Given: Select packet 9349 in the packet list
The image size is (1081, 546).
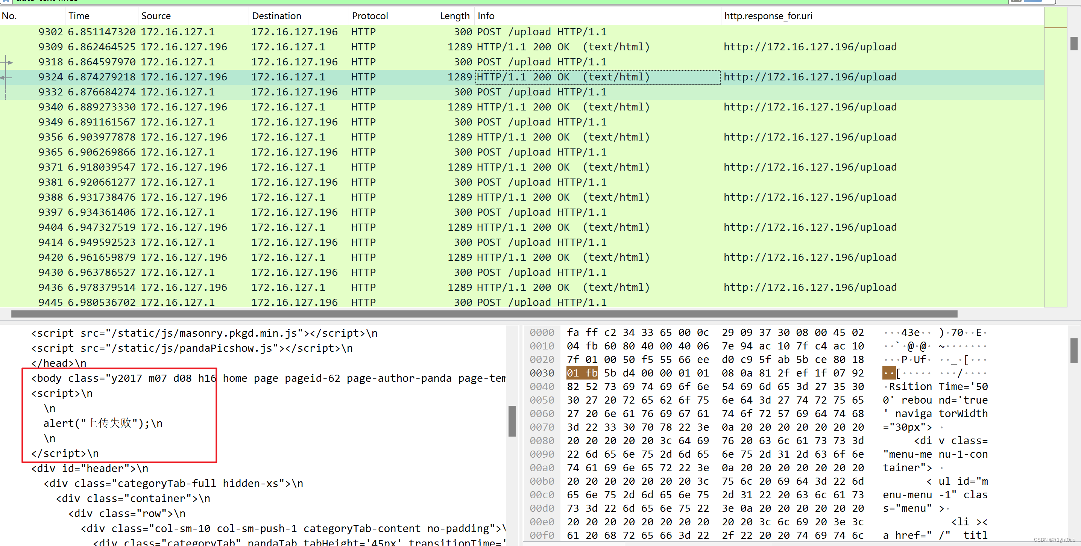Looking at the screenshot, I should tap(522, 123).
